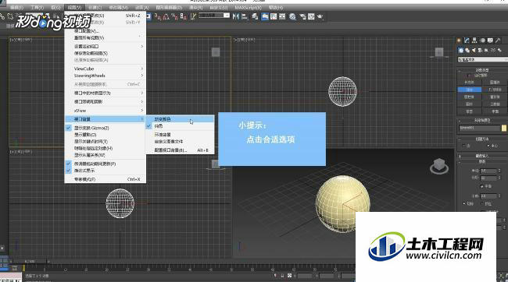Viewport: 508px width, 282px height.
Task: Switch to the Utilities hammer tab
Action: (498, 40)
